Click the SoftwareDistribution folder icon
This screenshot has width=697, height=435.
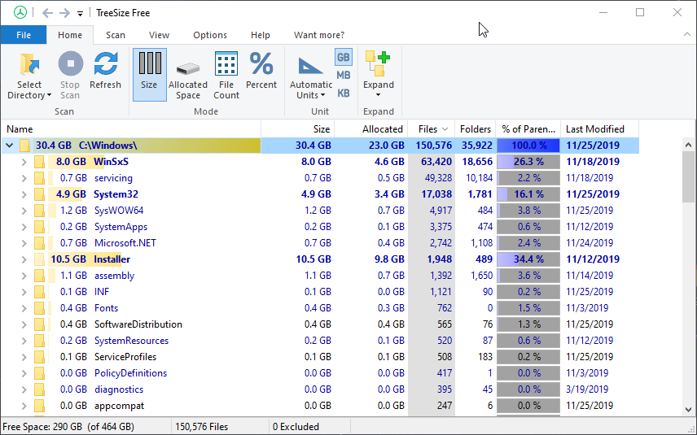click(x=40, y=324)
